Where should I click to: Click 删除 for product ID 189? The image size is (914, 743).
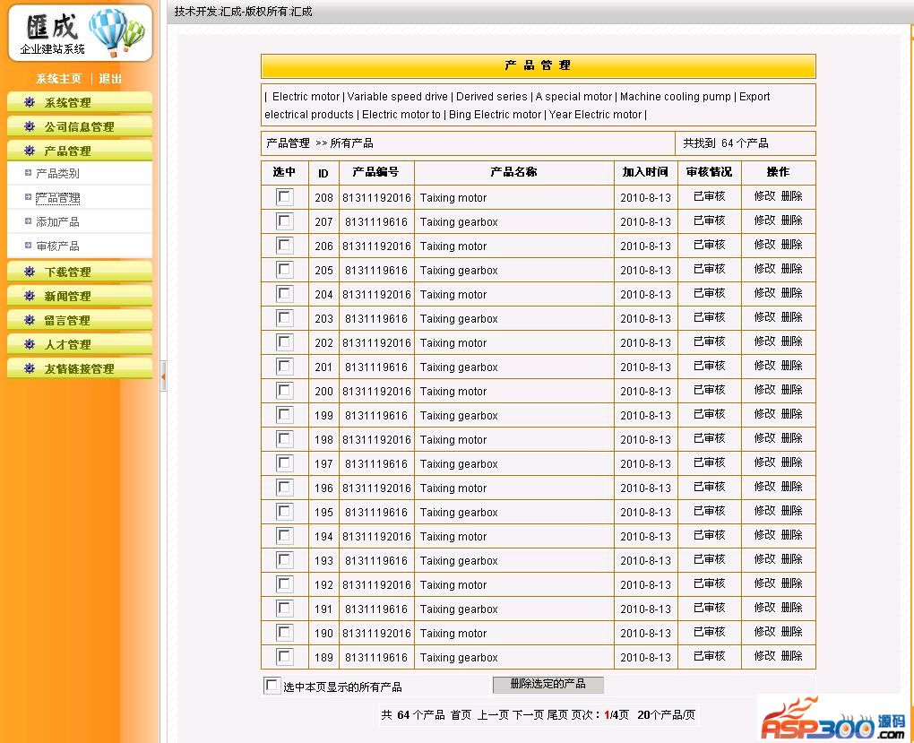click(791, 656)
